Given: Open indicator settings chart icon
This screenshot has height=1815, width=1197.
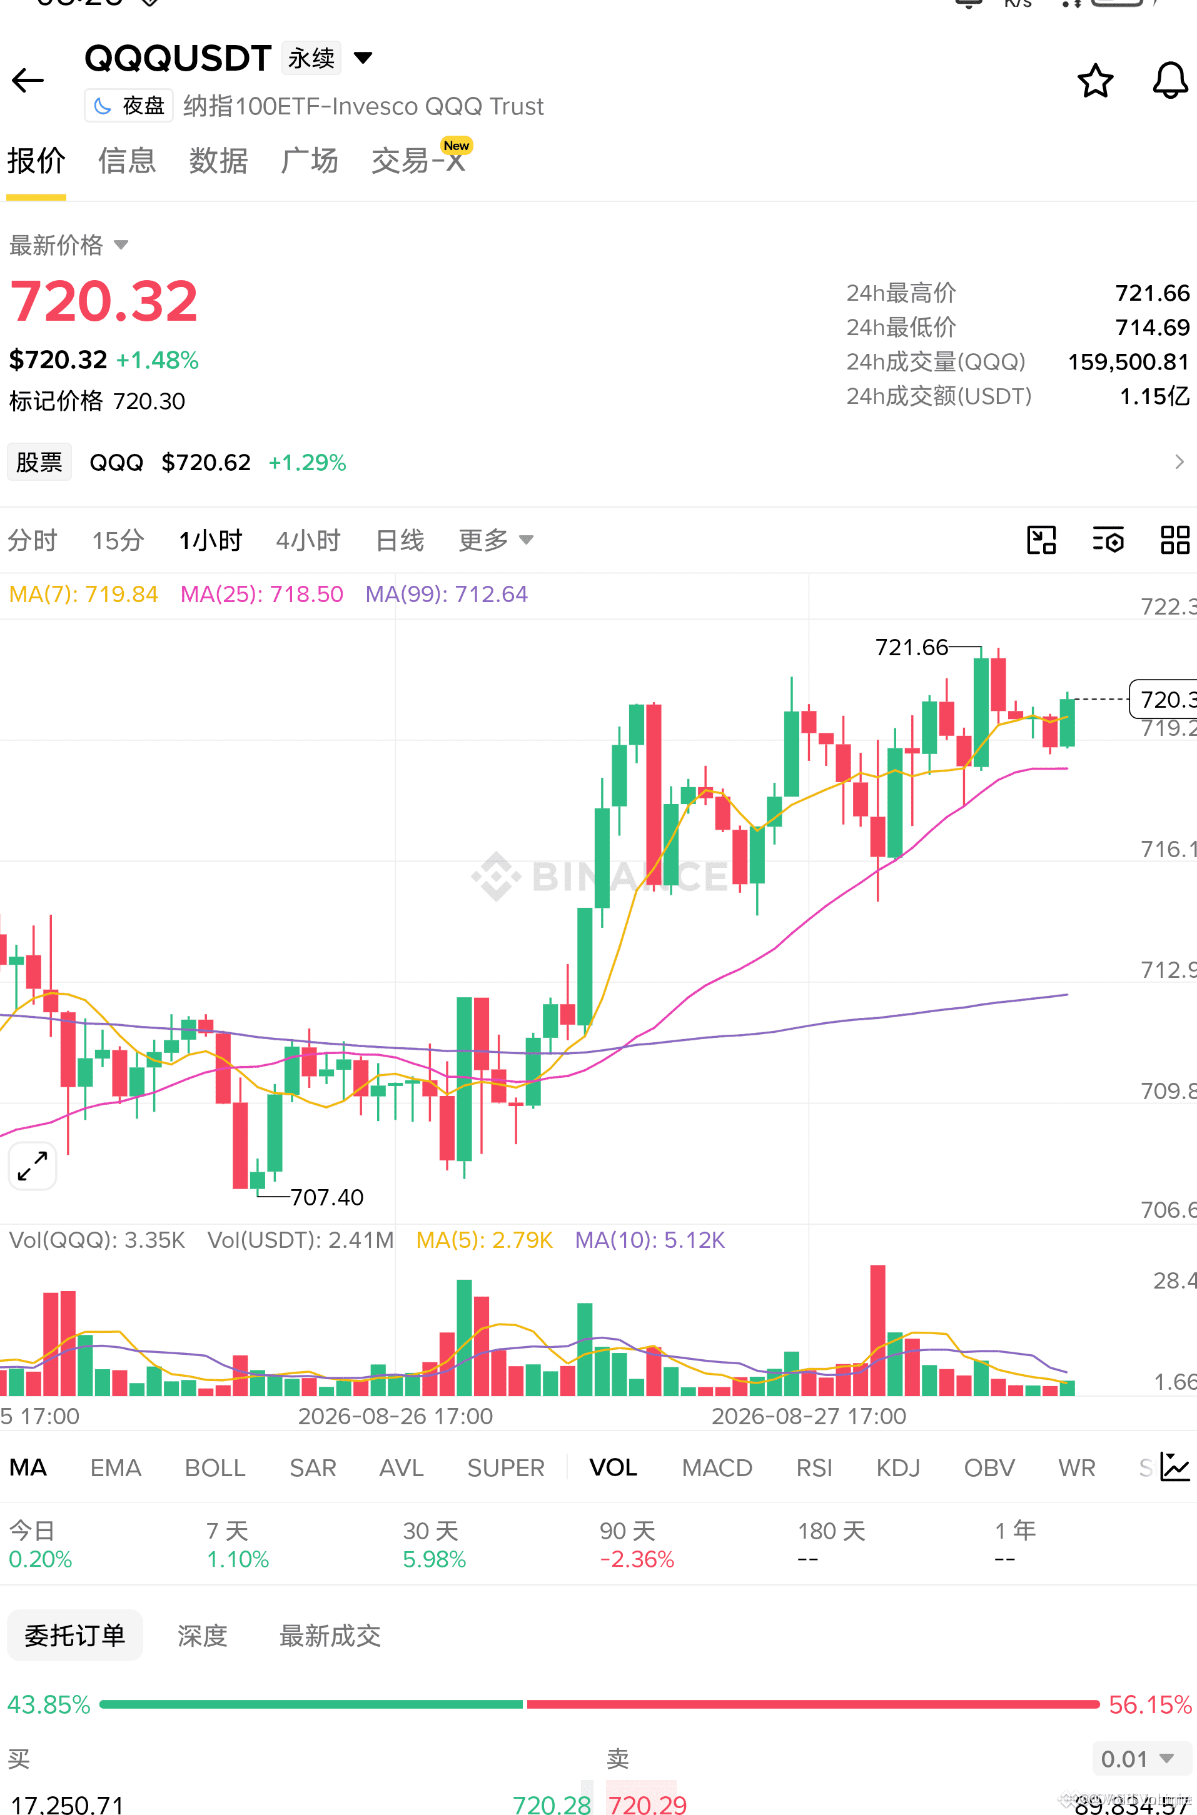Looking at the screenshot, I should tap(1174, 1466).
